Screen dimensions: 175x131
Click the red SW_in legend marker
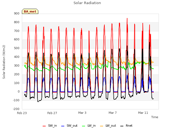coord(44,126)
